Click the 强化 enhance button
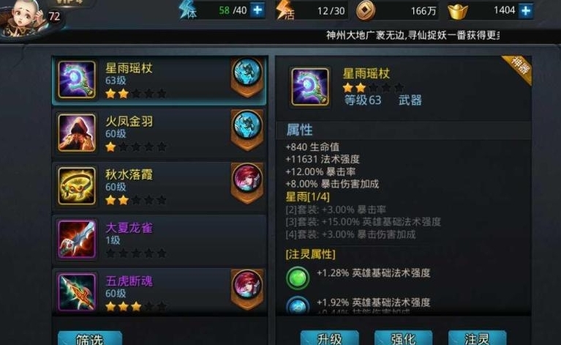Screen dimensions: 561x345 tap(403, 338)
